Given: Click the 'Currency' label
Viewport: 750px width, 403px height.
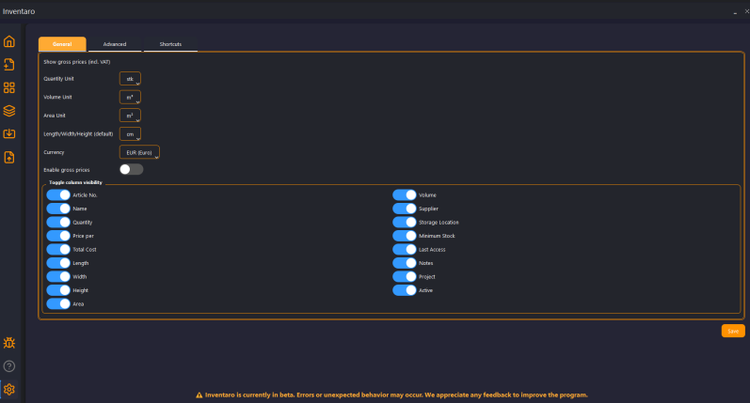Looking at the screenshot, I should pyautogui.click(x=54, y=152).
